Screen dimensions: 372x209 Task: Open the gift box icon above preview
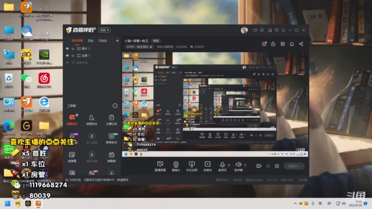264,44
